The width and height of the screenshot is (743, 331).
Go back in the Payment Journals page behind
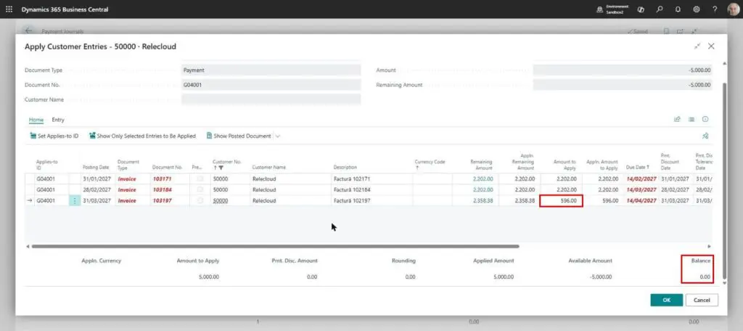click(28, 30)
